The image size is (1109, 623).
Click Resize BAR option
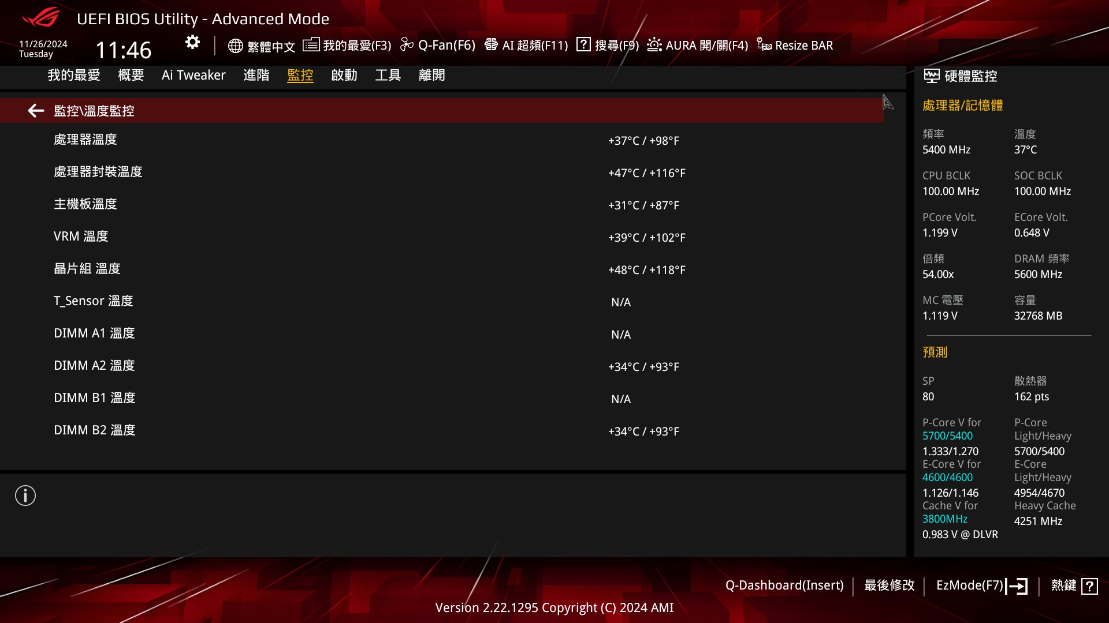click(x=795, y=45)
